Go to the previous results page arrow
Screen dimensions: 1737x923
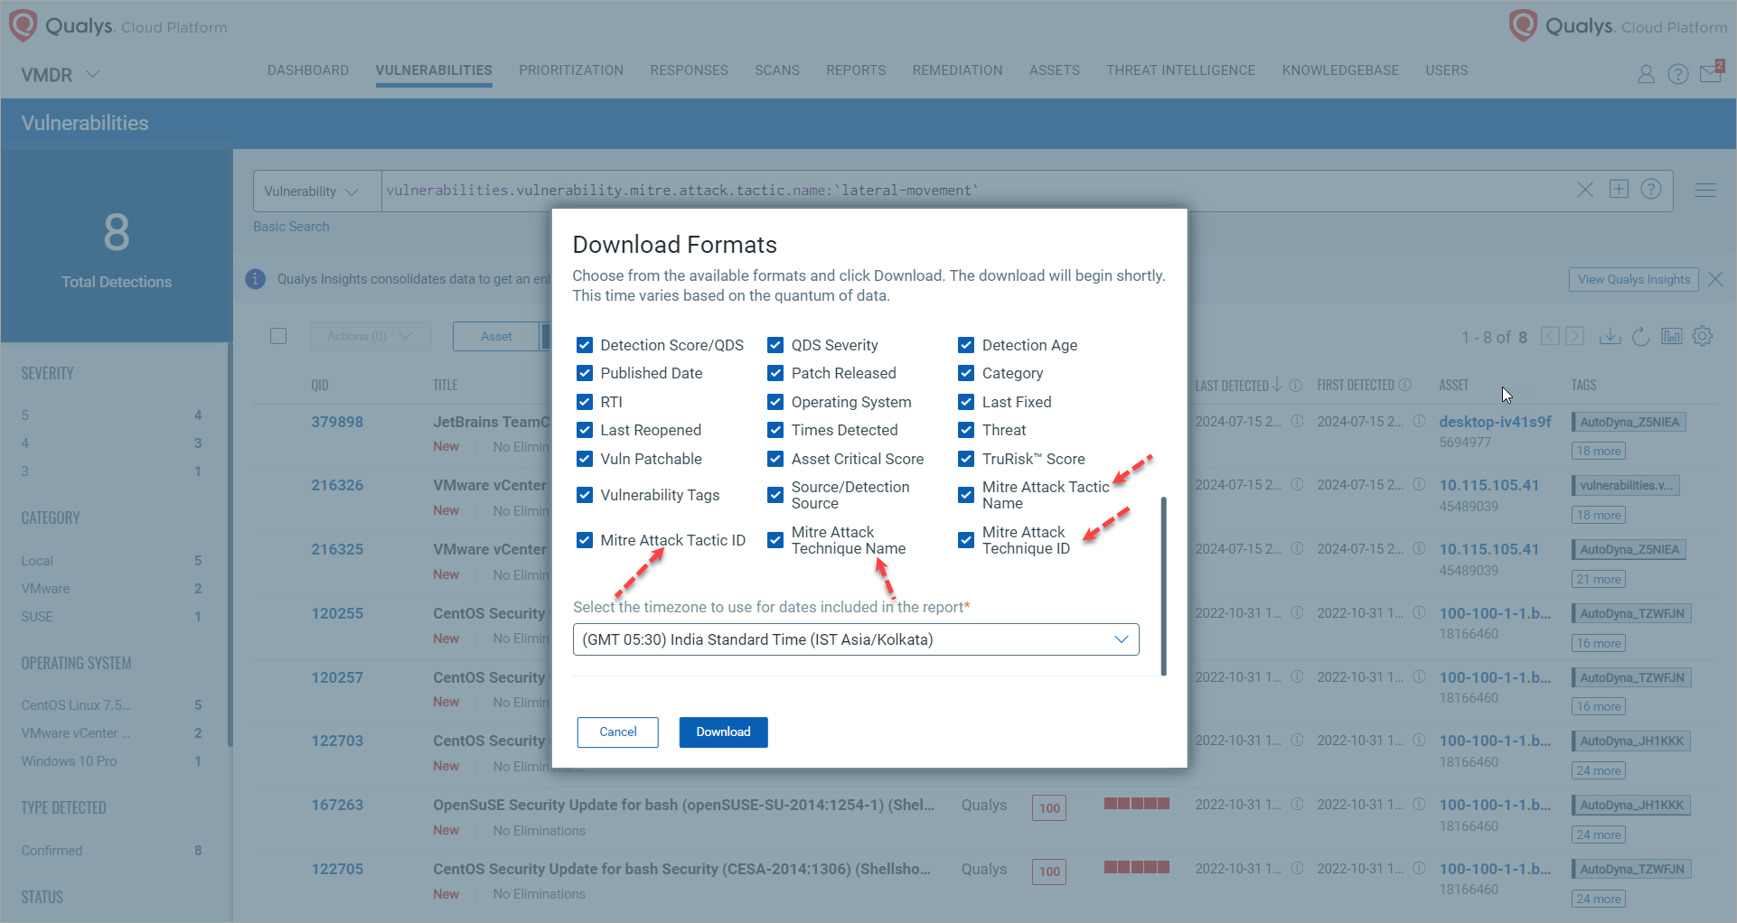coord(1550,336)
